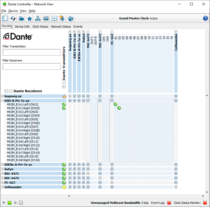Click yellow clock icon on tothnandor row
The width and height of the screenshot is (210, 207).
click(64, 187)
